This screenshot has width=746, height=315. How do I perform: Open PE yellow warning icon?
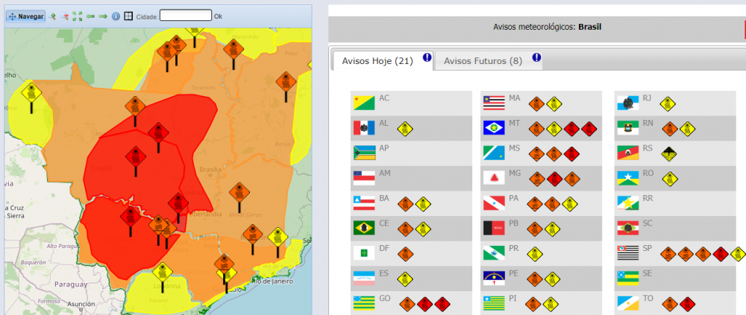[x=552, y=279]
